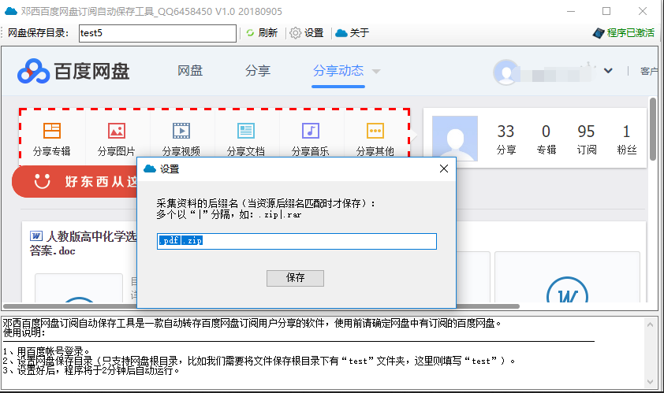664x393 pixels.
Task: Click the smiley face on red banner
Action: (42, 181)
